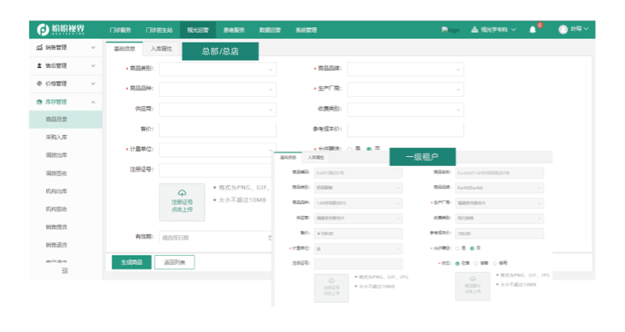
Task: Click the user avatar icon in header
Action: click(x=563, y=29)
